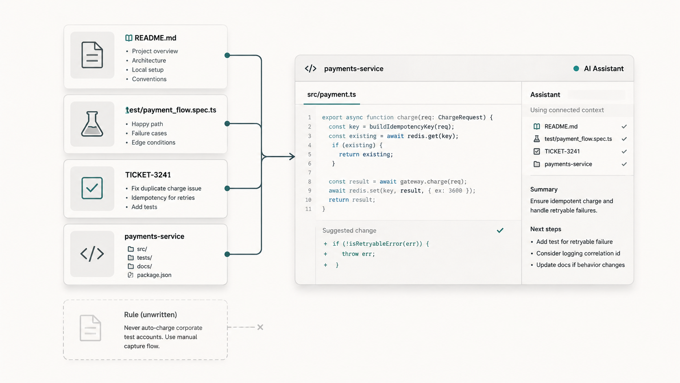Click the checkmark on the test/payment_flow.spec.ts context row

tap(624, 139)
